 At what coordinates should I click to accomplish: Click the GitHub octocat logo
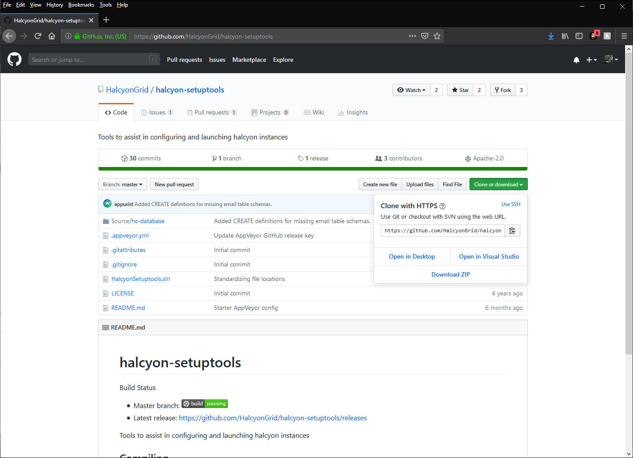tap(14, 59)
